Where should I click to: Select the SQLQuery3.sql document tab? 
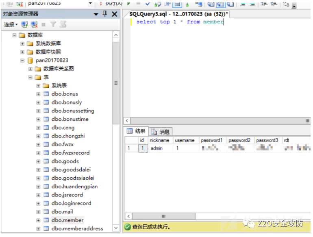pos(178,14)
